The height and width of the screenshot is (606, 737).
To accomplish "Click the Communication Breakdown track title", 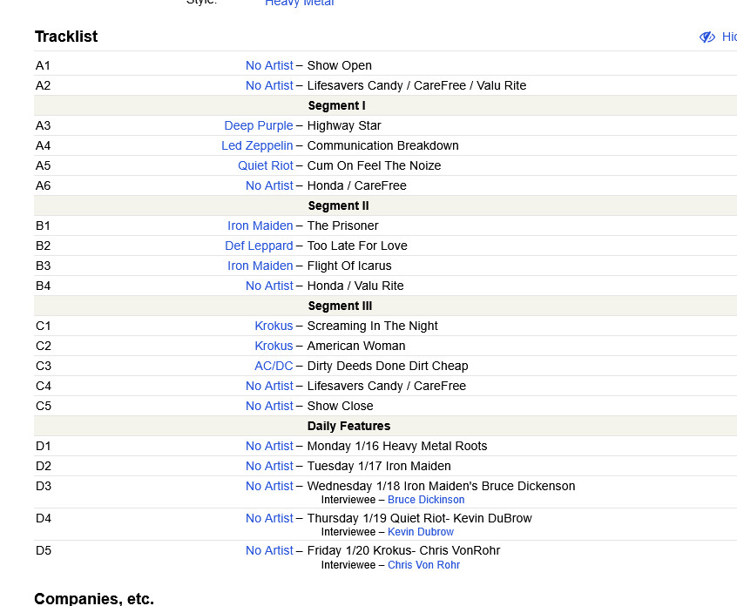I will click(x=383, y=145).
